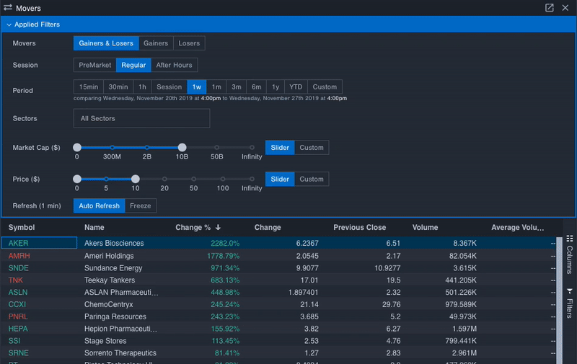Open the Filters side panel
Image resolution: width=577 pixels, height=364 pixels.
tap(569, 303)
